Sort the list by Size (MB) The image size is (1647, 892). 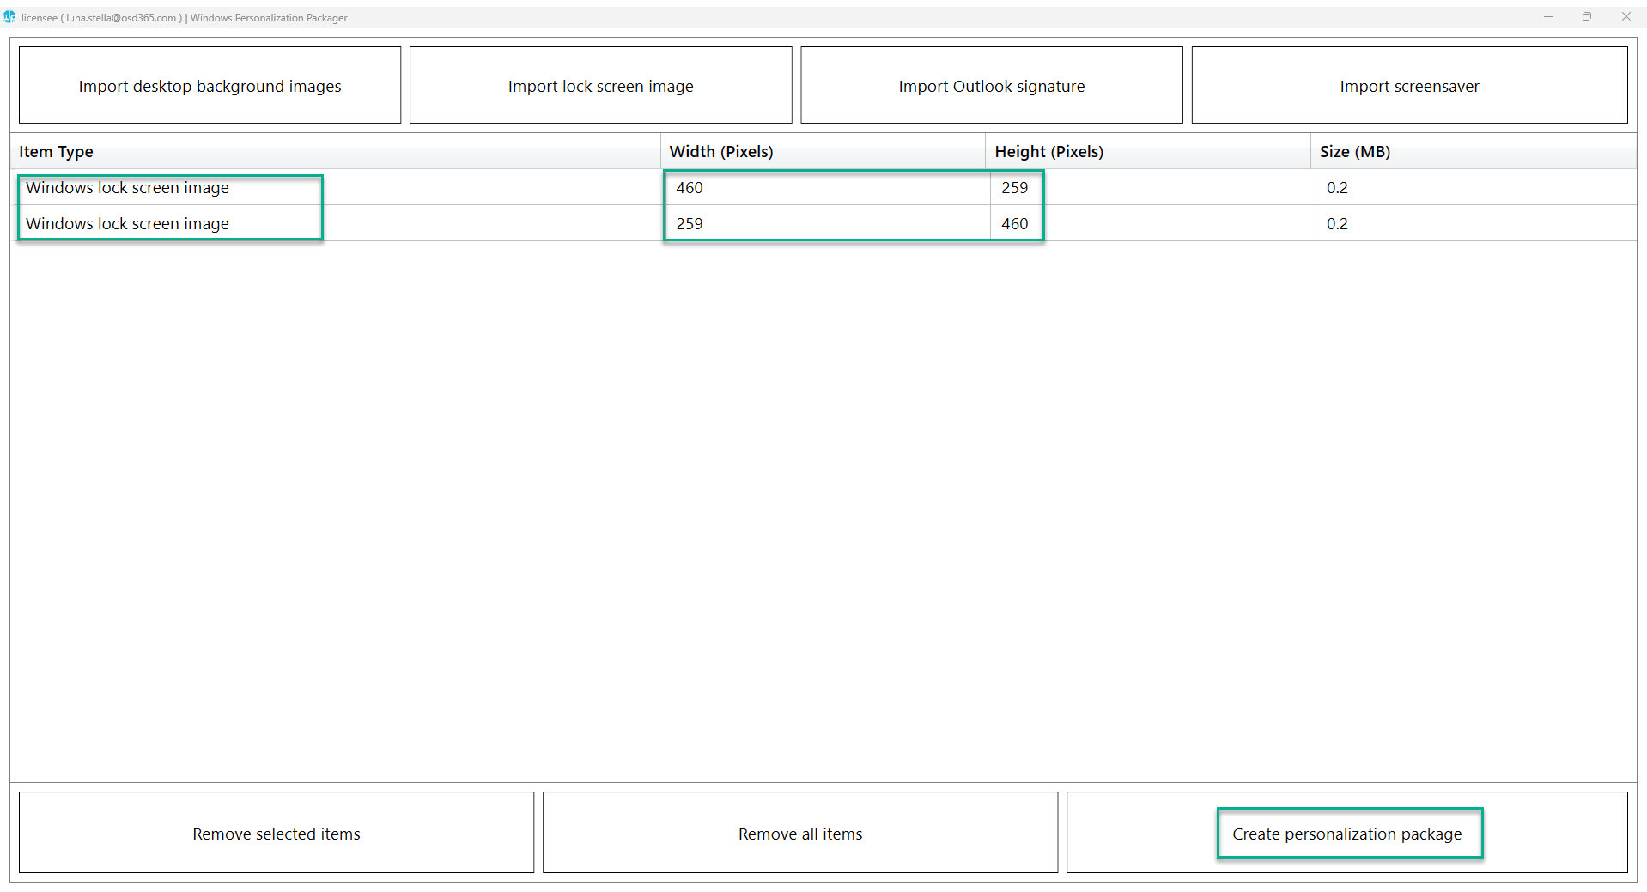point(1355,151)
